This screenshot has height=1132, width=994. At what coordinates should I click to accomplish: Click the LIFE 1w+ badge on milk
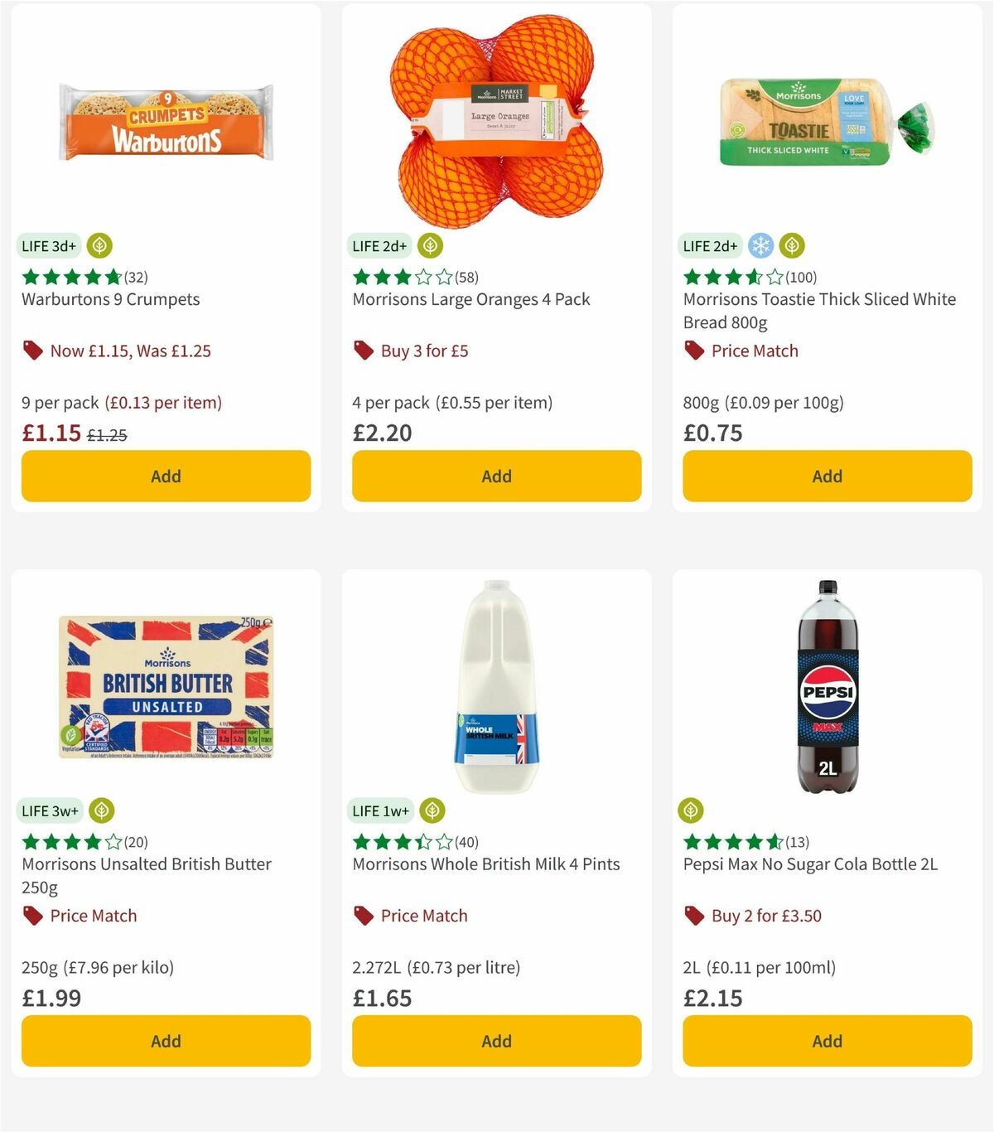(x=380, y=810)
